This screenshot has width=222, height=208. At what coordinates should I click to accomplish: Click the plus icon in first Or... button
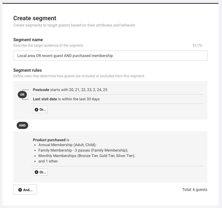tap(36, 110)
